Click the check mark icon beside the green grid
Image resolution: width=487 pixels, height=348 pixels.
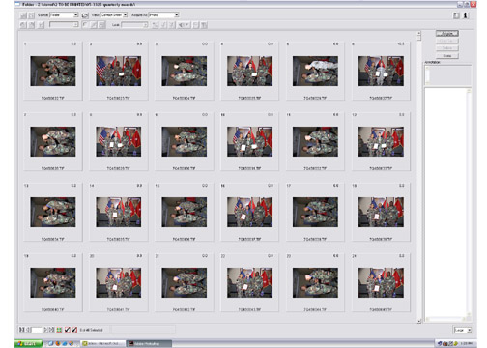[x=68, y=330]
